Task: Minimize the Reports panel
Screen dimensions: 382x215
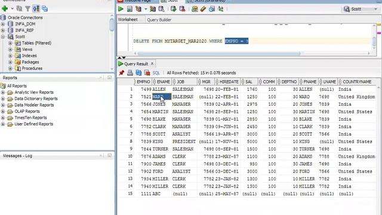Action: [x=109, y=78]
